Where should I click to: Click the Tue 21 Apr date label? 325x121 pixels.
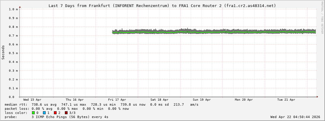click(286, 100)
